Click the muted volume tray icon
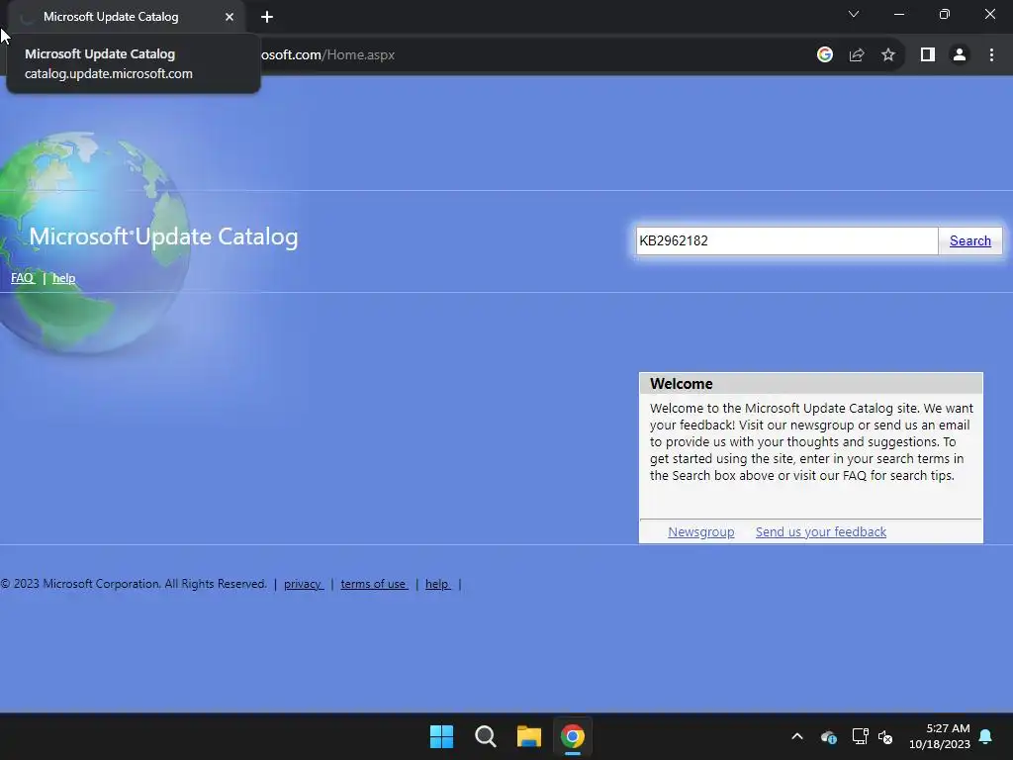Image resolution: width=1013 pixels, height=760 pixels. (x=885, y=736)
